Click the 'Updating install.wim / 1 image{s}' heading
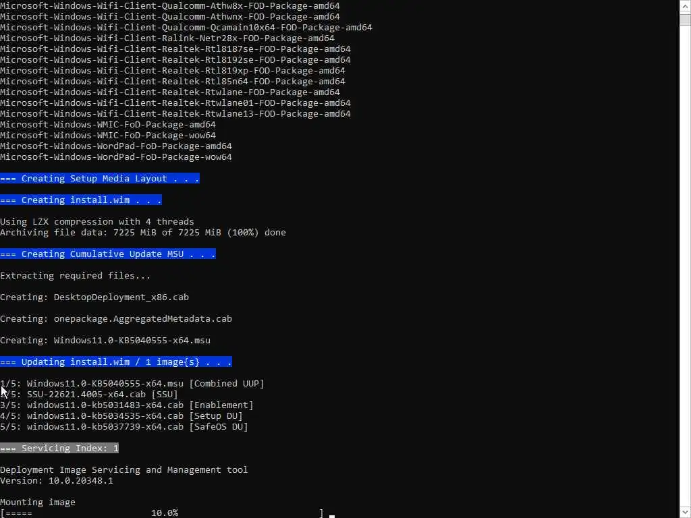The height and width of the screenshot is (518, 691). [116, 362]
